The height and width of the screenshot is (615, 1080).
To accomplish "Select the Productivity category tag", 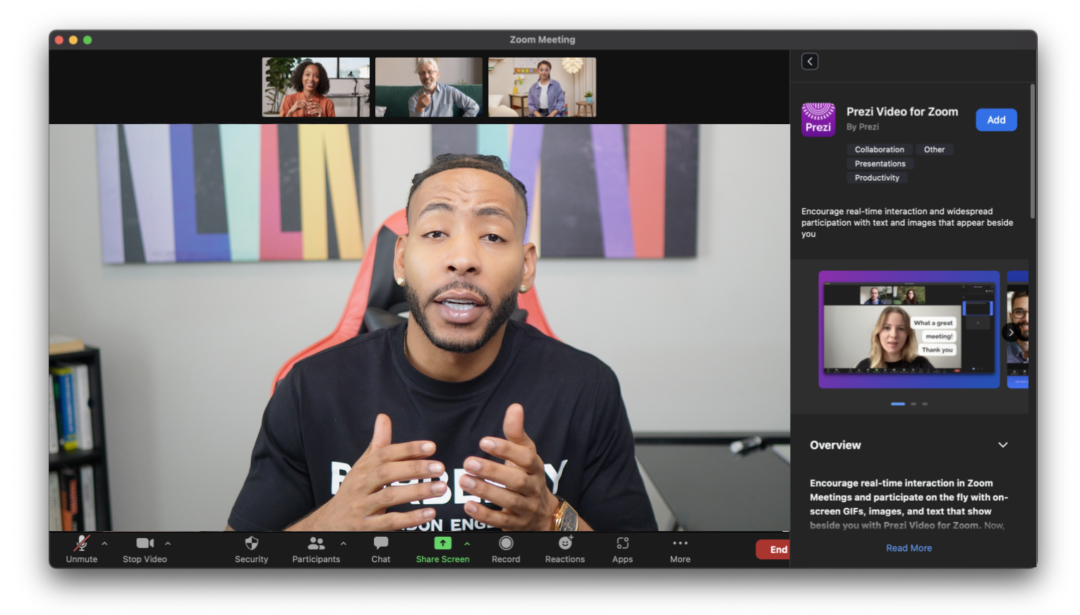I will [877, 178].
